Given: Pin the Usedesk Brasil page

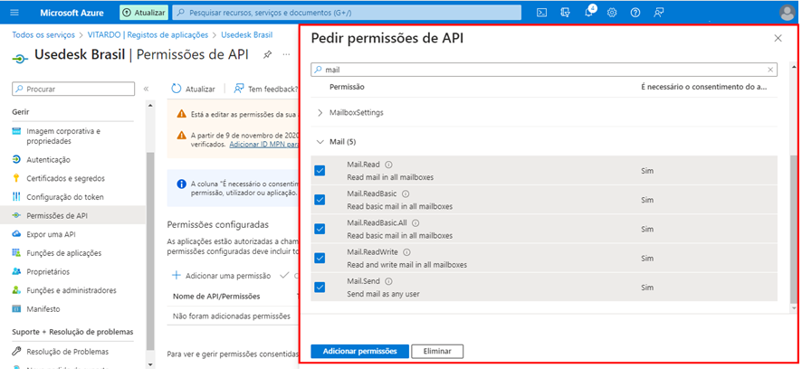Looking at the screenshot, I should click(267, 54).
